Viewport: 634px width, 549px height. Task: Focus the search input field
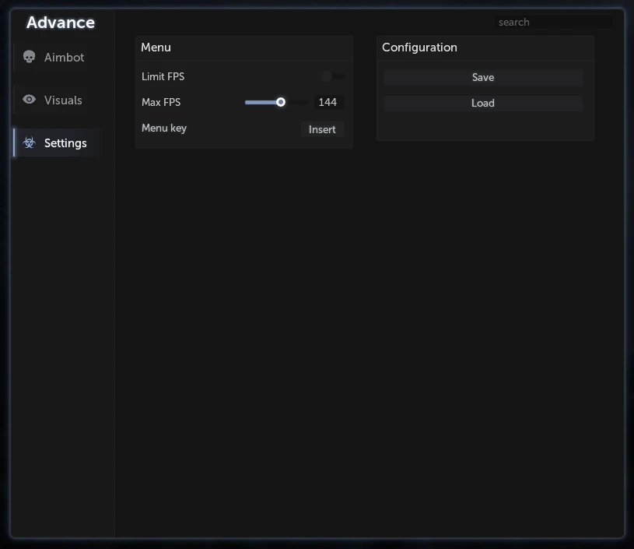(x=554, y=23)
